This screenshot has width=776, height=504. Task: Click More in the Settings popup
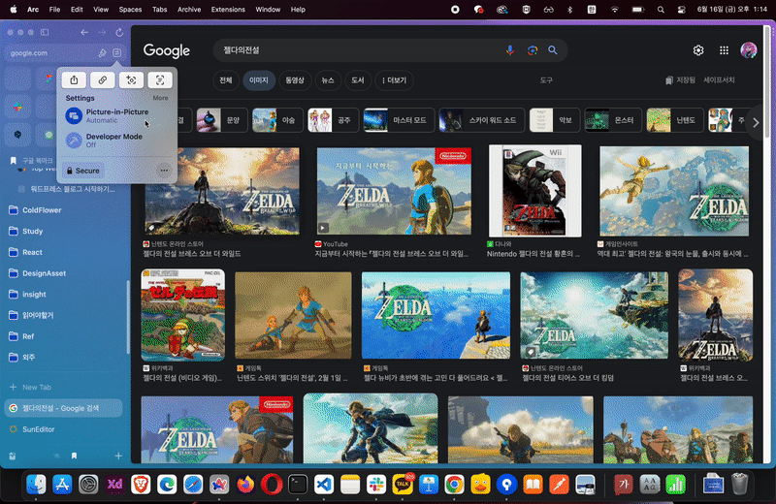[160, 98]
